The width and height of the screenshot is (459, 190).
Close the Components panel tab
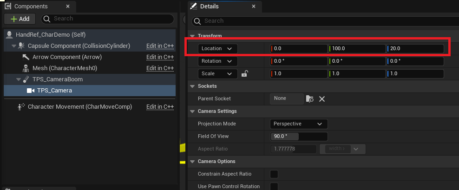(68, 7)
